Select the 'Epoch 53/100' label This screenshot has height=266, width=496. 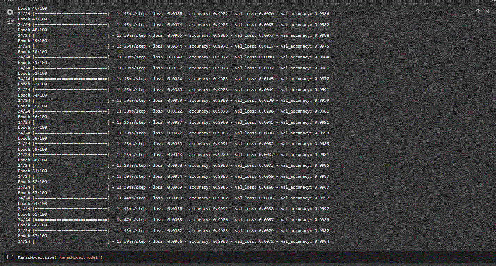33,84
